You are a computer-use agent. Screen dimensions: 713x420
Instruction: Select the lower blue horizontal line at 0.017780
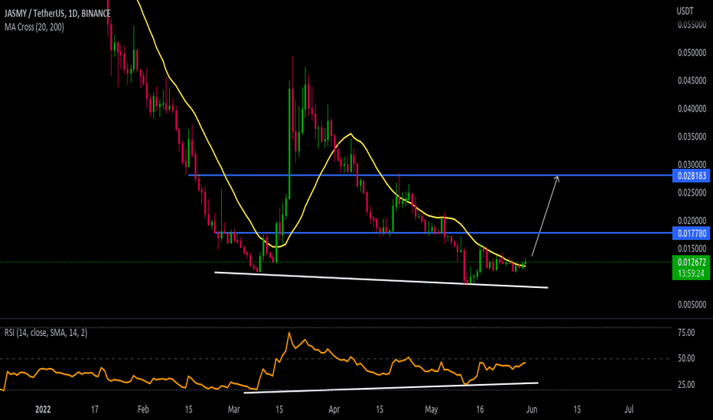(444, 233)
